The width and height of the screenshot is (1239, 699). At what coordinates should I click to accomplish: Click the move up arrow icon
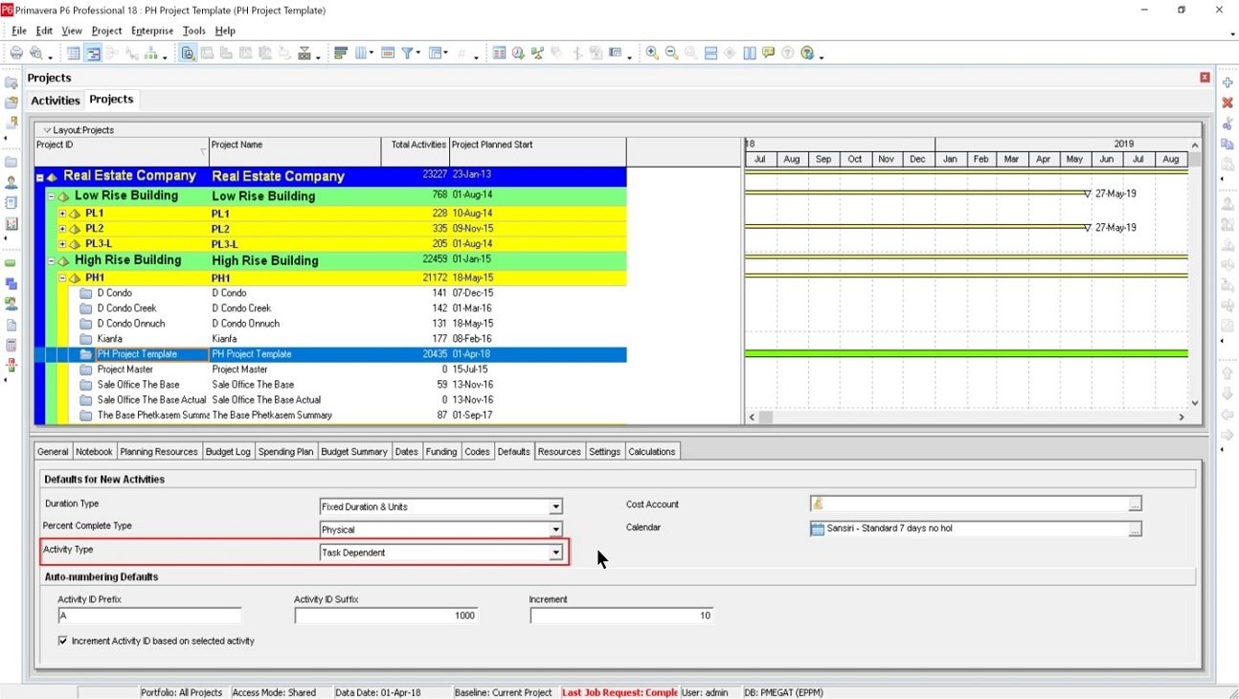point(1228,373)
